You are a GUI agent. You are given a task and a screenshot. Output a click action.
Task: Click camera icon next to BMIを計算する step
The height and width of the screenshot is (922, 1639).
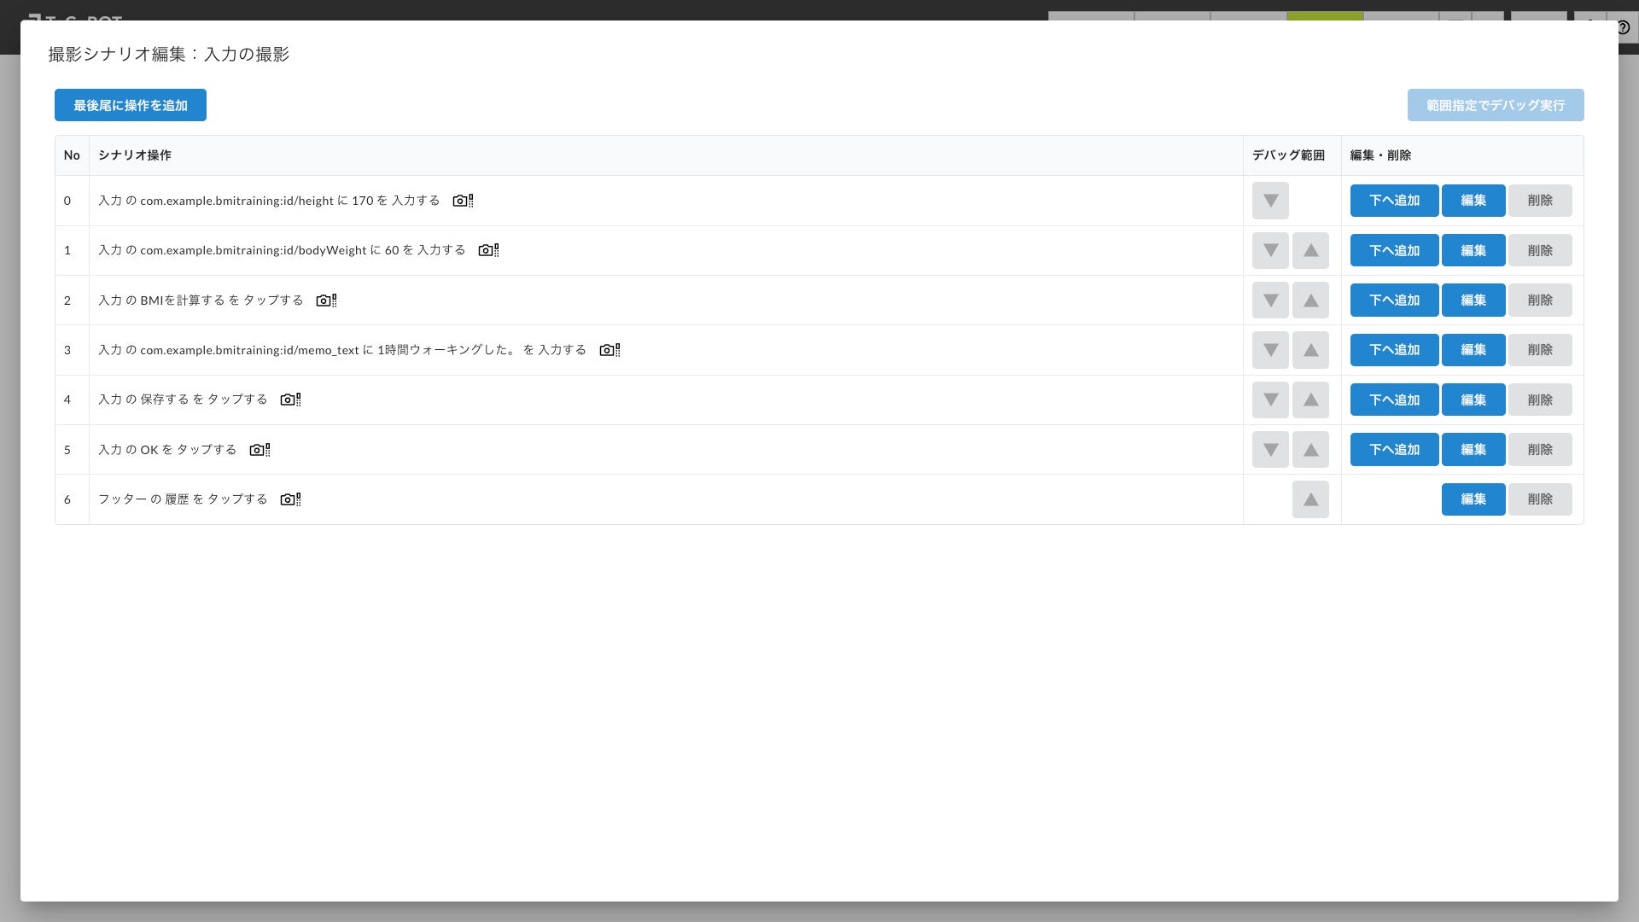[x=325, y=301]
